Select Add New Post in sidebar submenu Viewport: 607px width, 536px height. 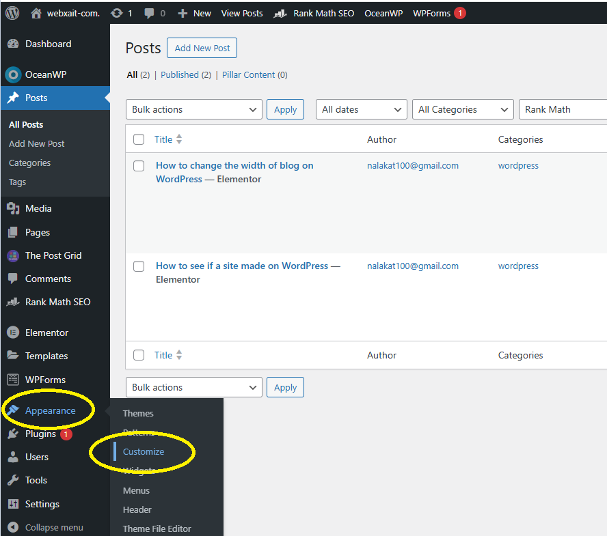pyautogui.click(x=37, y=144)
